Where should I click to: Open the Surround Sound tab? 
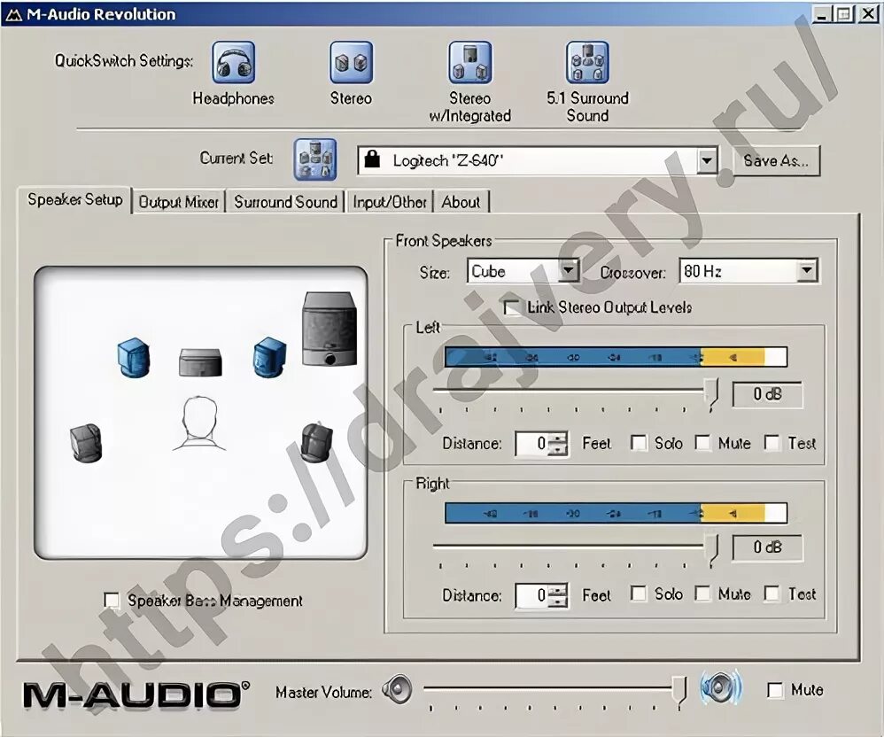point(286,202)
